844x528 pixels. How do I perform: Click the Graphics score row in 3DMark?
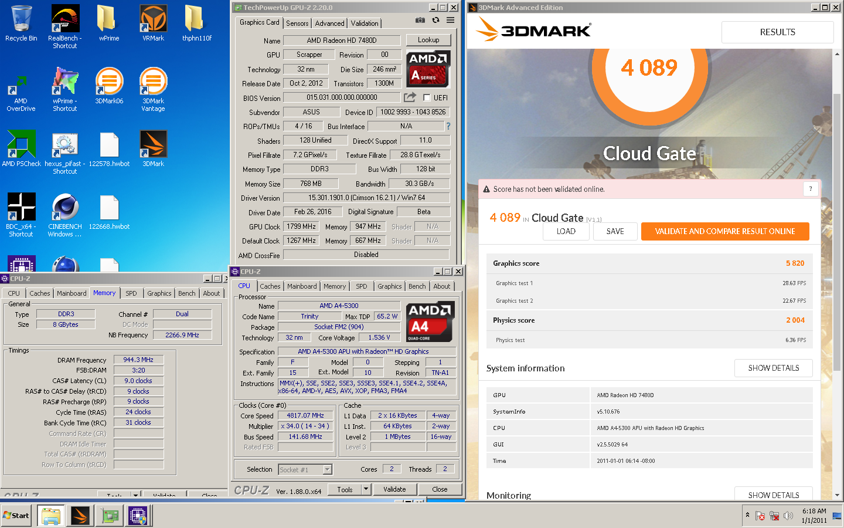[x=649, y=263]
